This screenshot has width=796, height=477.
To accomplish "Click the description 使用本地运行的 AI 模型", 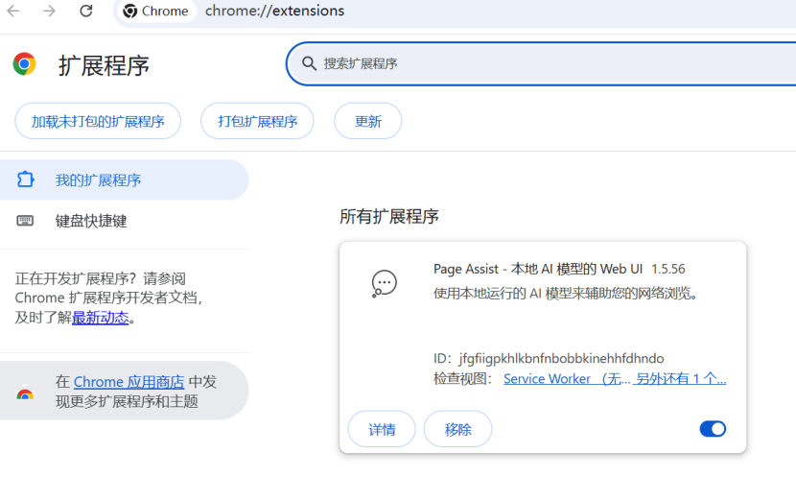I will tap(565, 293).
